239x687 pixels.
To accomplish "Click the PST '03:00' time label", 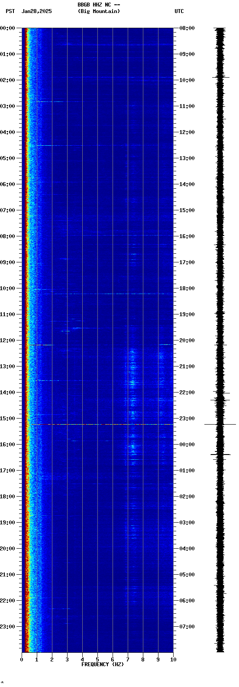I will click(x=7, y=106).
